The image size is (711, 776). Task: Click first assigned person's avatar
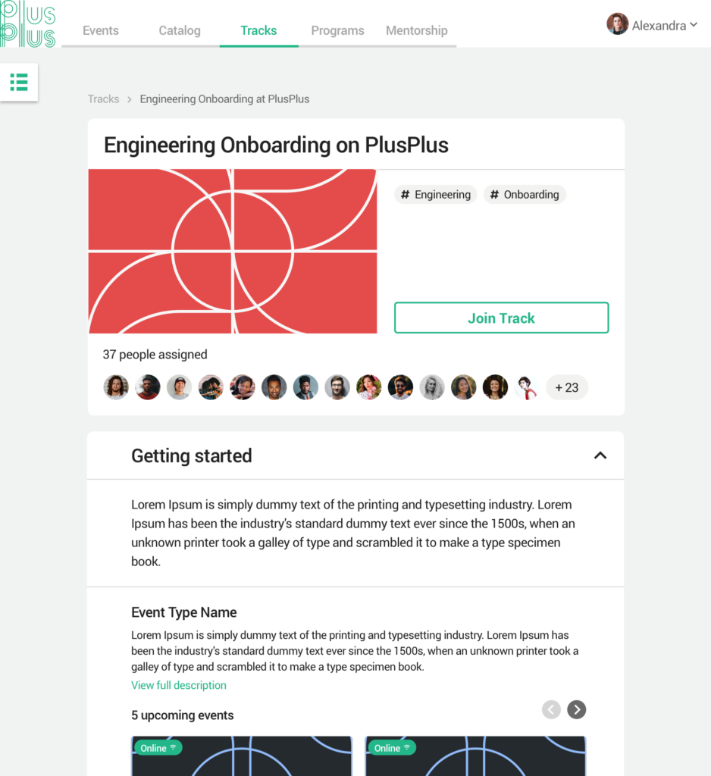tap(116, 387)
